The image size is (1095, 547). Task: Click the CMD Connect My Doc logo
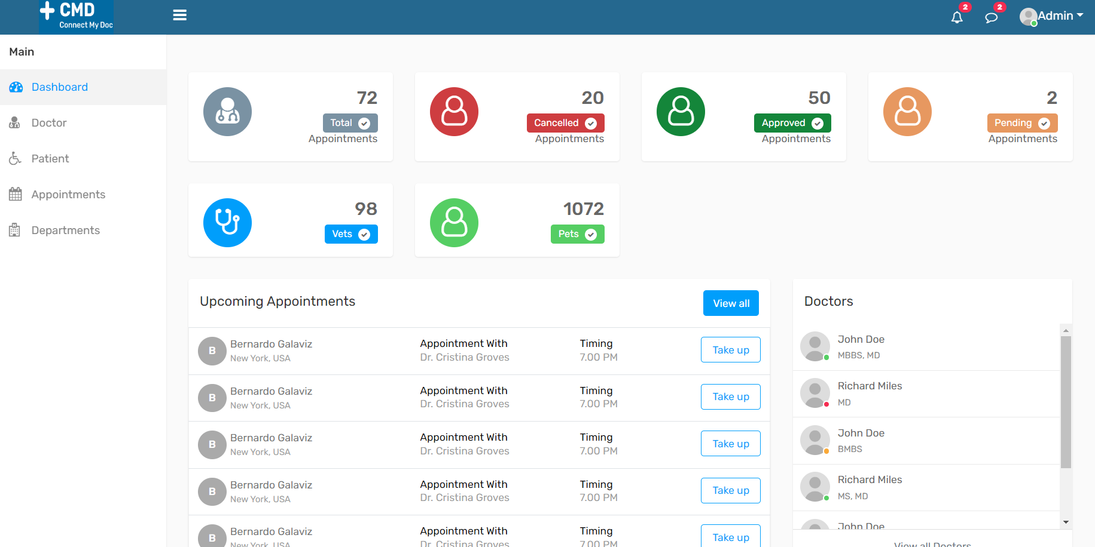pyautogui.click(x=76, y=15)
